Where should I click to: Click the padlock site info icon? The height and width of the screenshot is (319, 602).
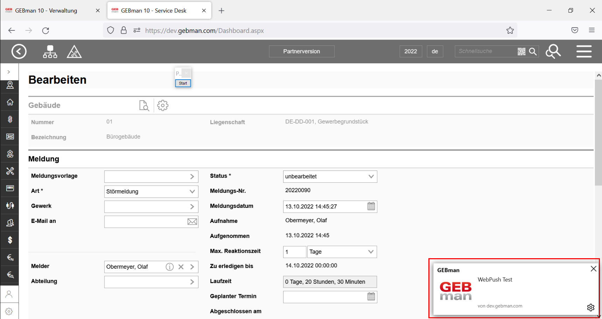pos(124,30)
